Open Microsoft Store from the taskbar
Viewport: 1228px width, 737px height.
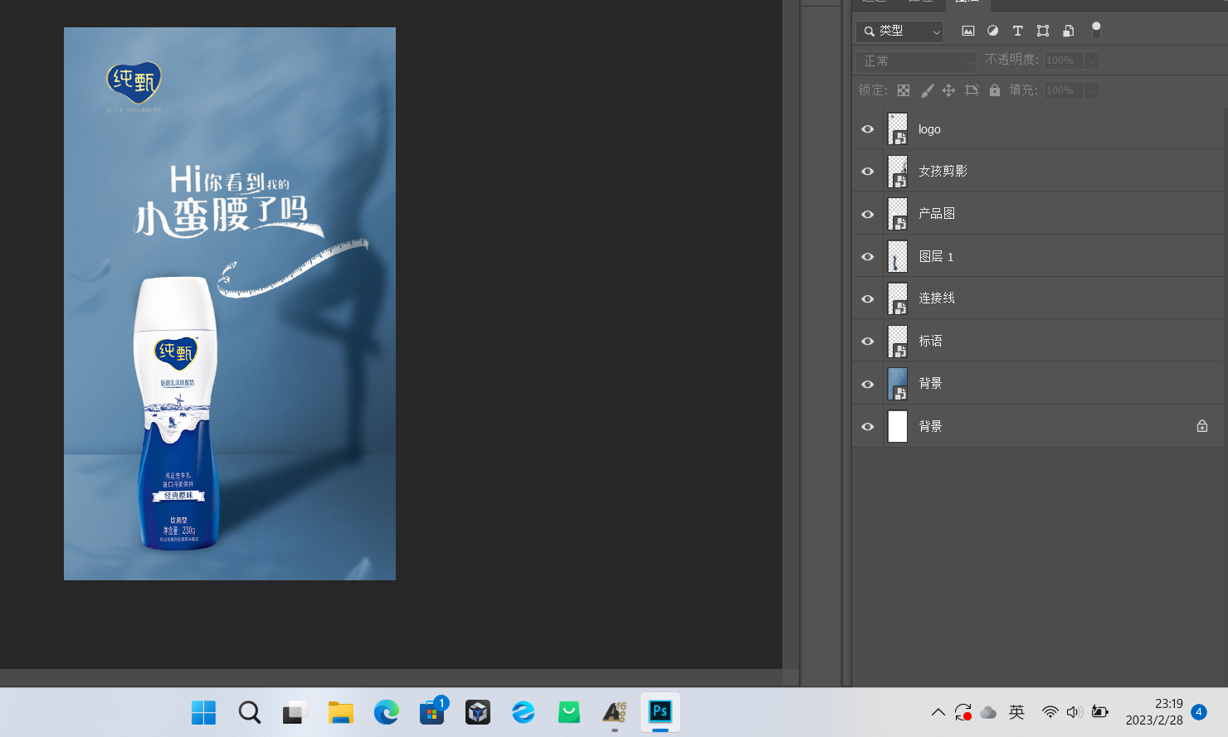click(432, 712)
